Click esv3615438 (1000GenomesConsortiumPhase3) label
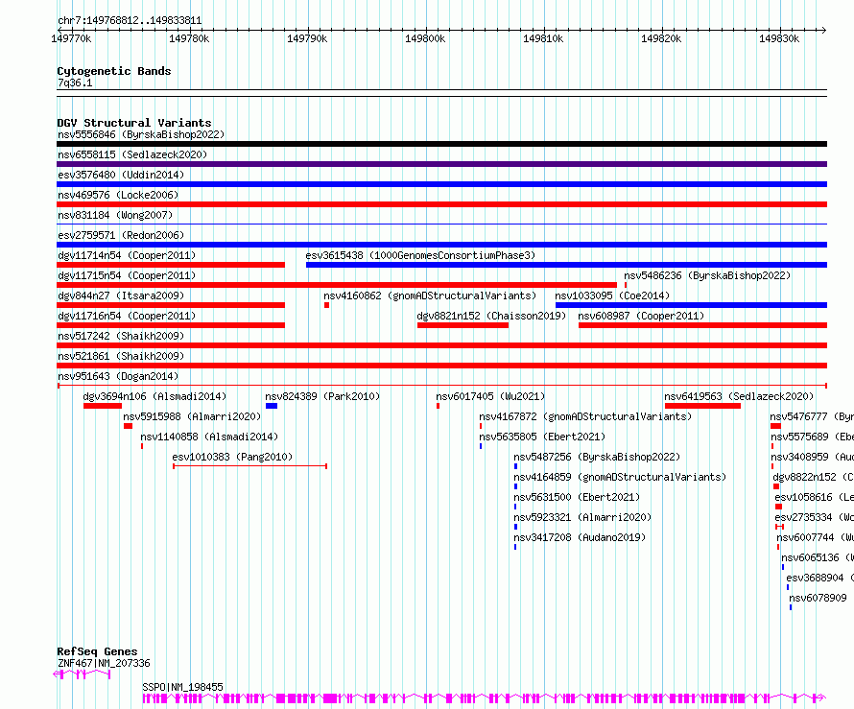Screen dimensions: 854x709 420,255
